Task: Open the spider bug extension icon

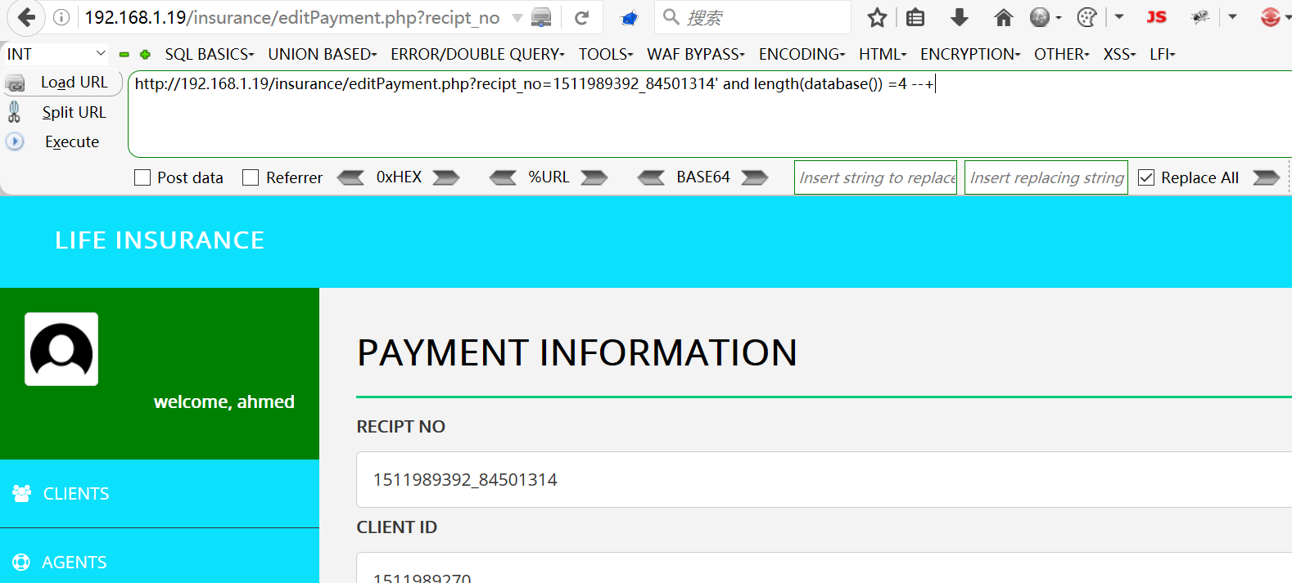Action: tap(1200, 17)
